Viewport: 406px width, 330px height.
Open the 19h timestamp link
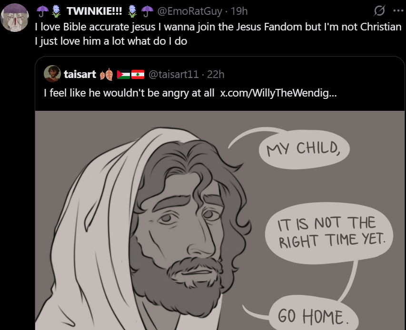click(239, 11)
